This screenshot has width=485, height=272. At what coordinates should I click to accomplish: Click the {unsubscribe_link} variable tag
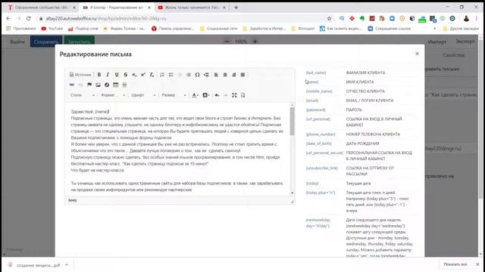tap(321, 168)
